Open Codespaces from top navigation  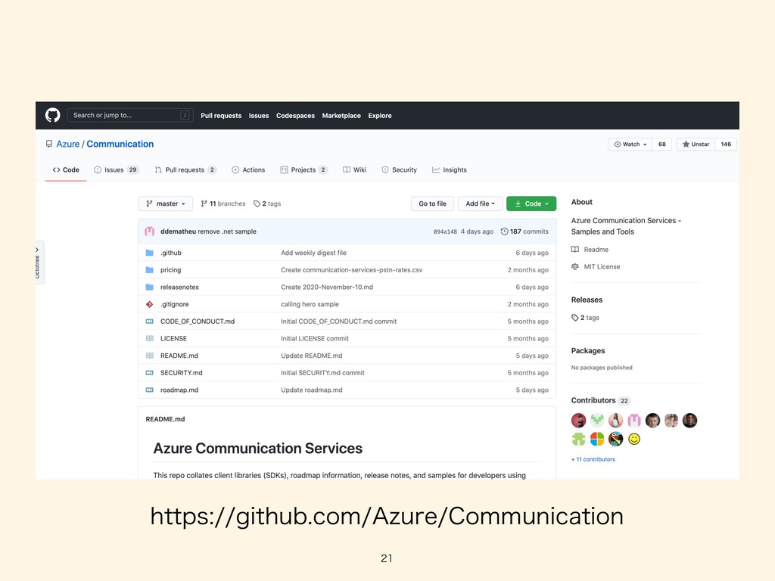pos(295,116)
